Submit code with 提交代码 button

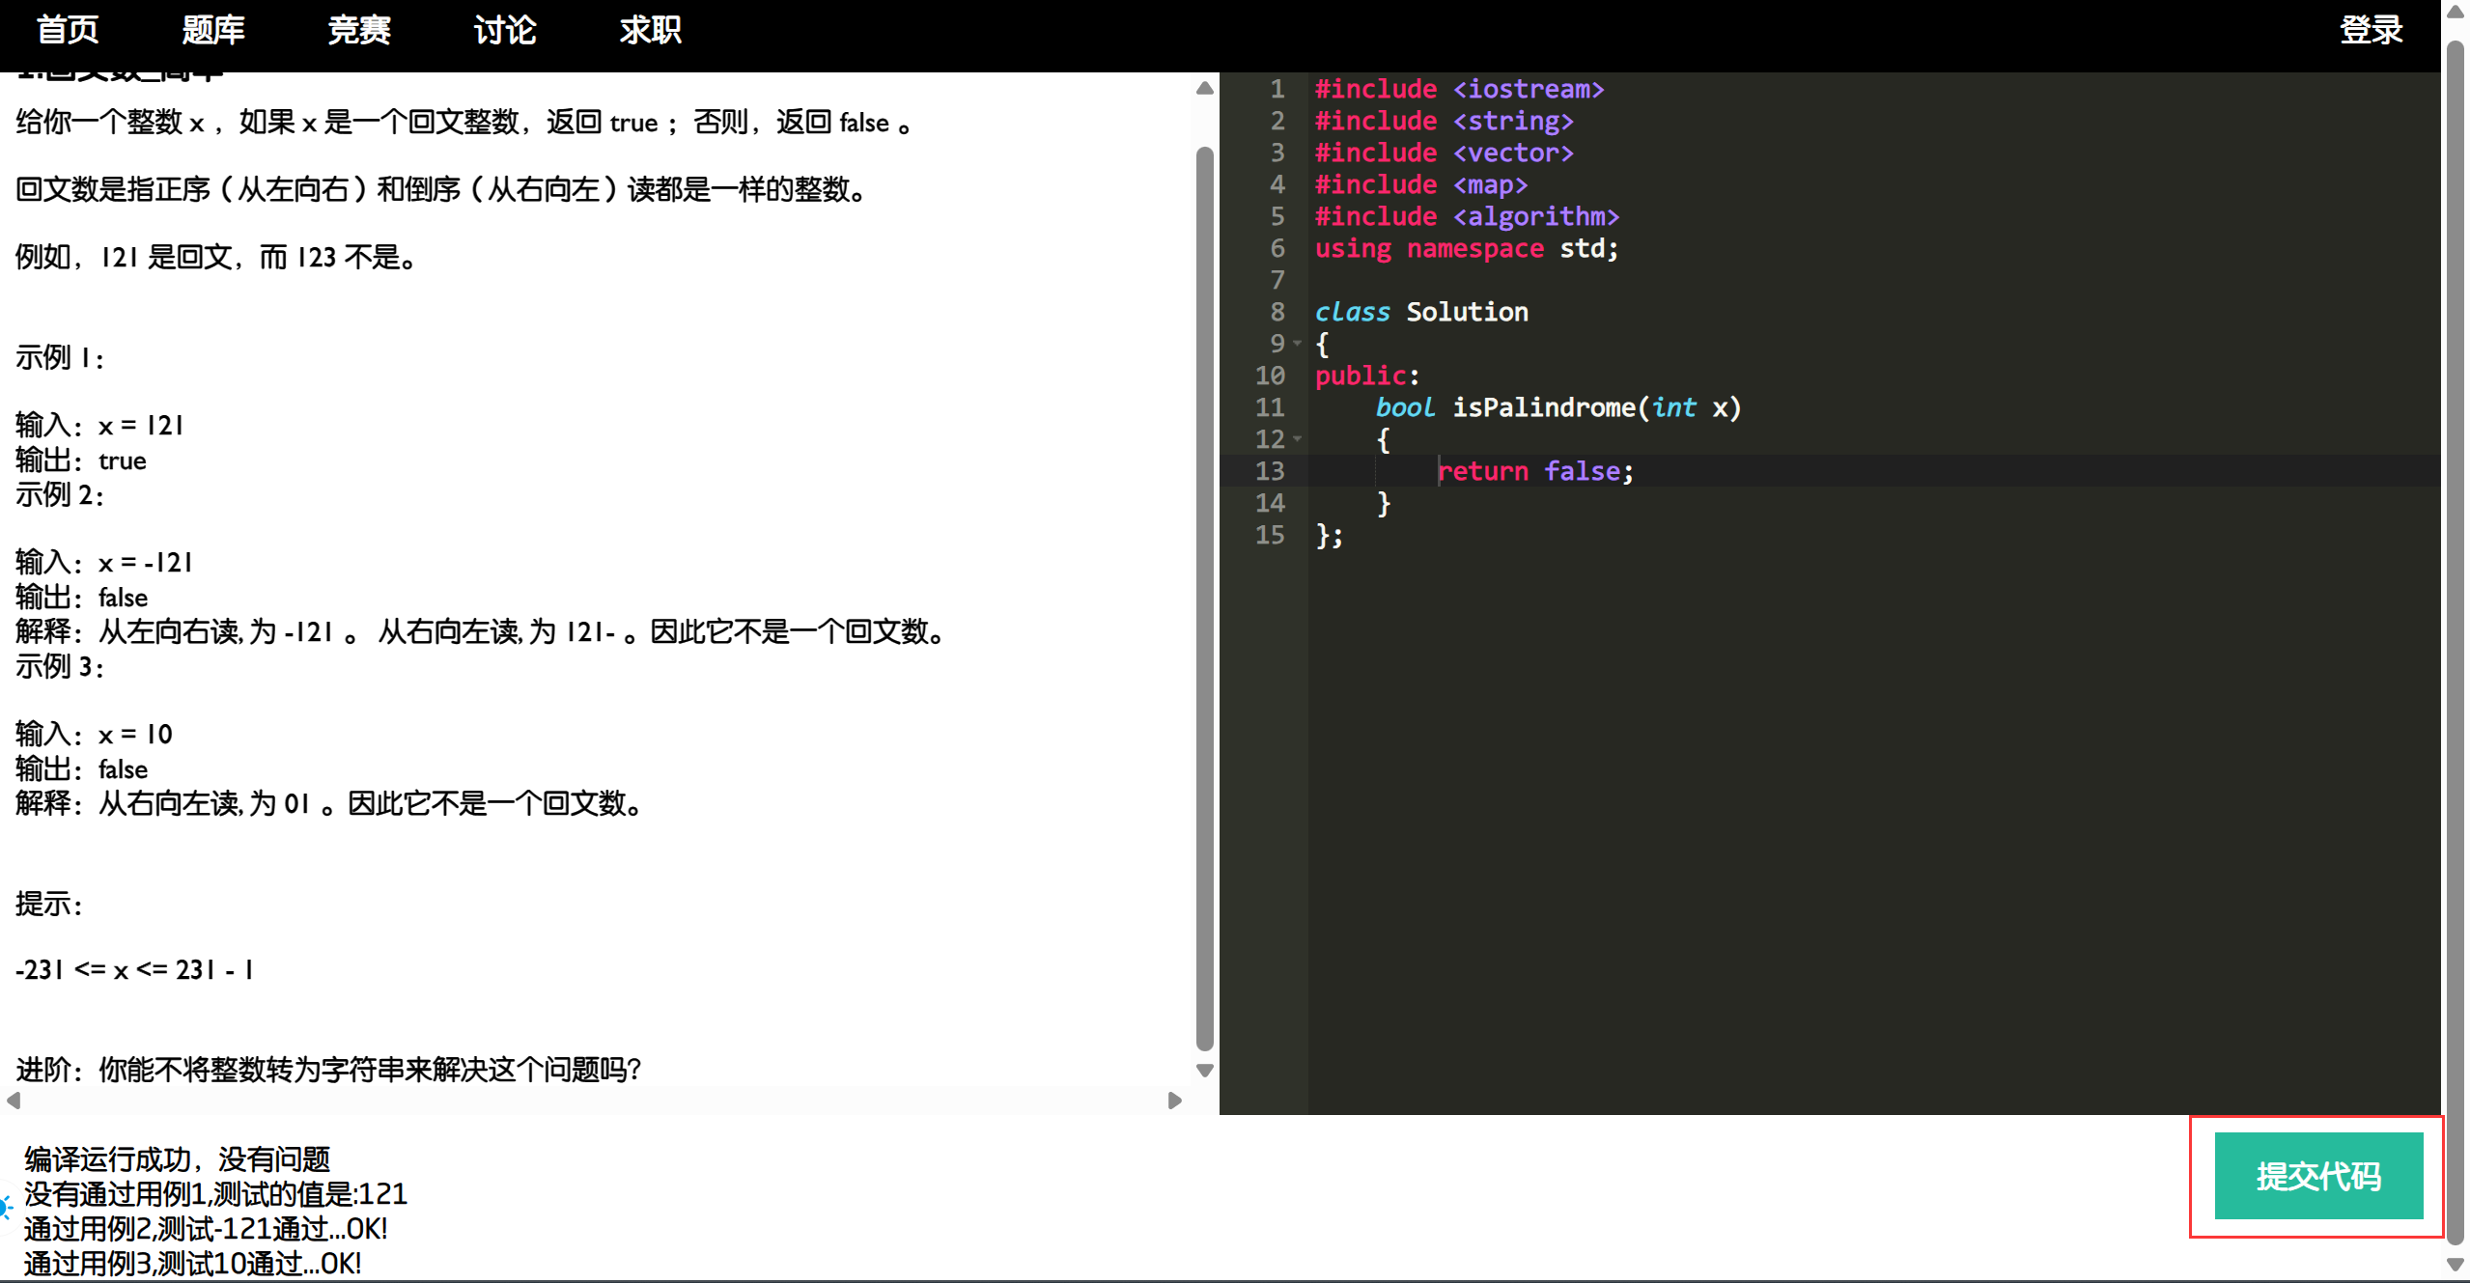point(2318,1176)
